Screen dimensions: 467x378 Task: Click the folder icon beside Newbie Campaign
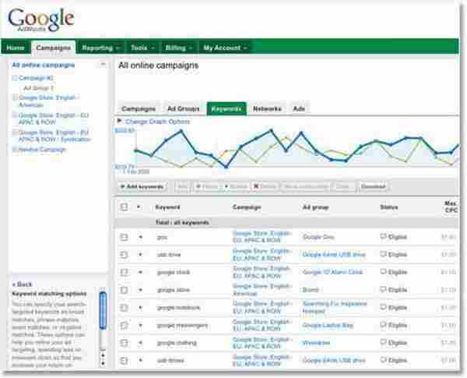14,150
